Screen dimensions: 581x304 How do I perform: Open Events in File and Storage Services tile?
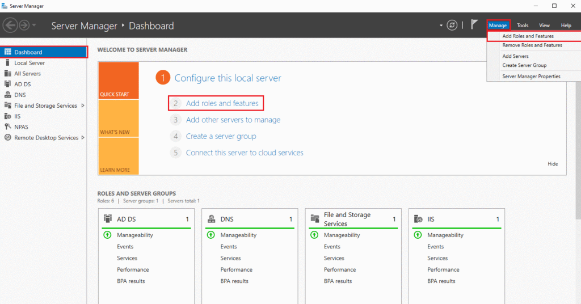332,247
